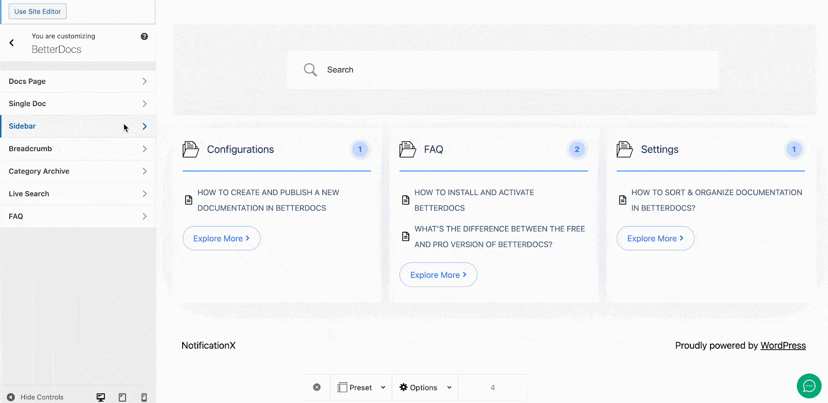Open the Breadcrumb customizer section

click(78, 149)
